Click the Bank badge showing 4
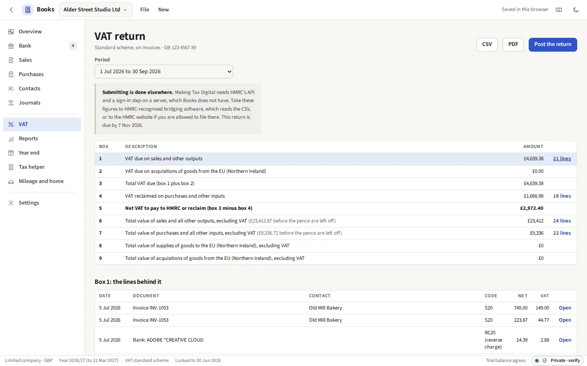This screenshot has height=366, width=587. pos(73,46)
